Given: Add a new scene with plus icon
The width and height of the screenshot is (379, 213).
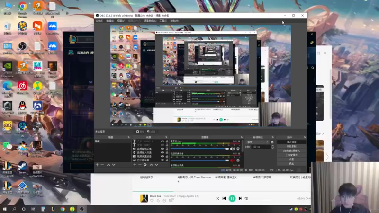Looking at the screenshot, I should [x=97, y=165].
